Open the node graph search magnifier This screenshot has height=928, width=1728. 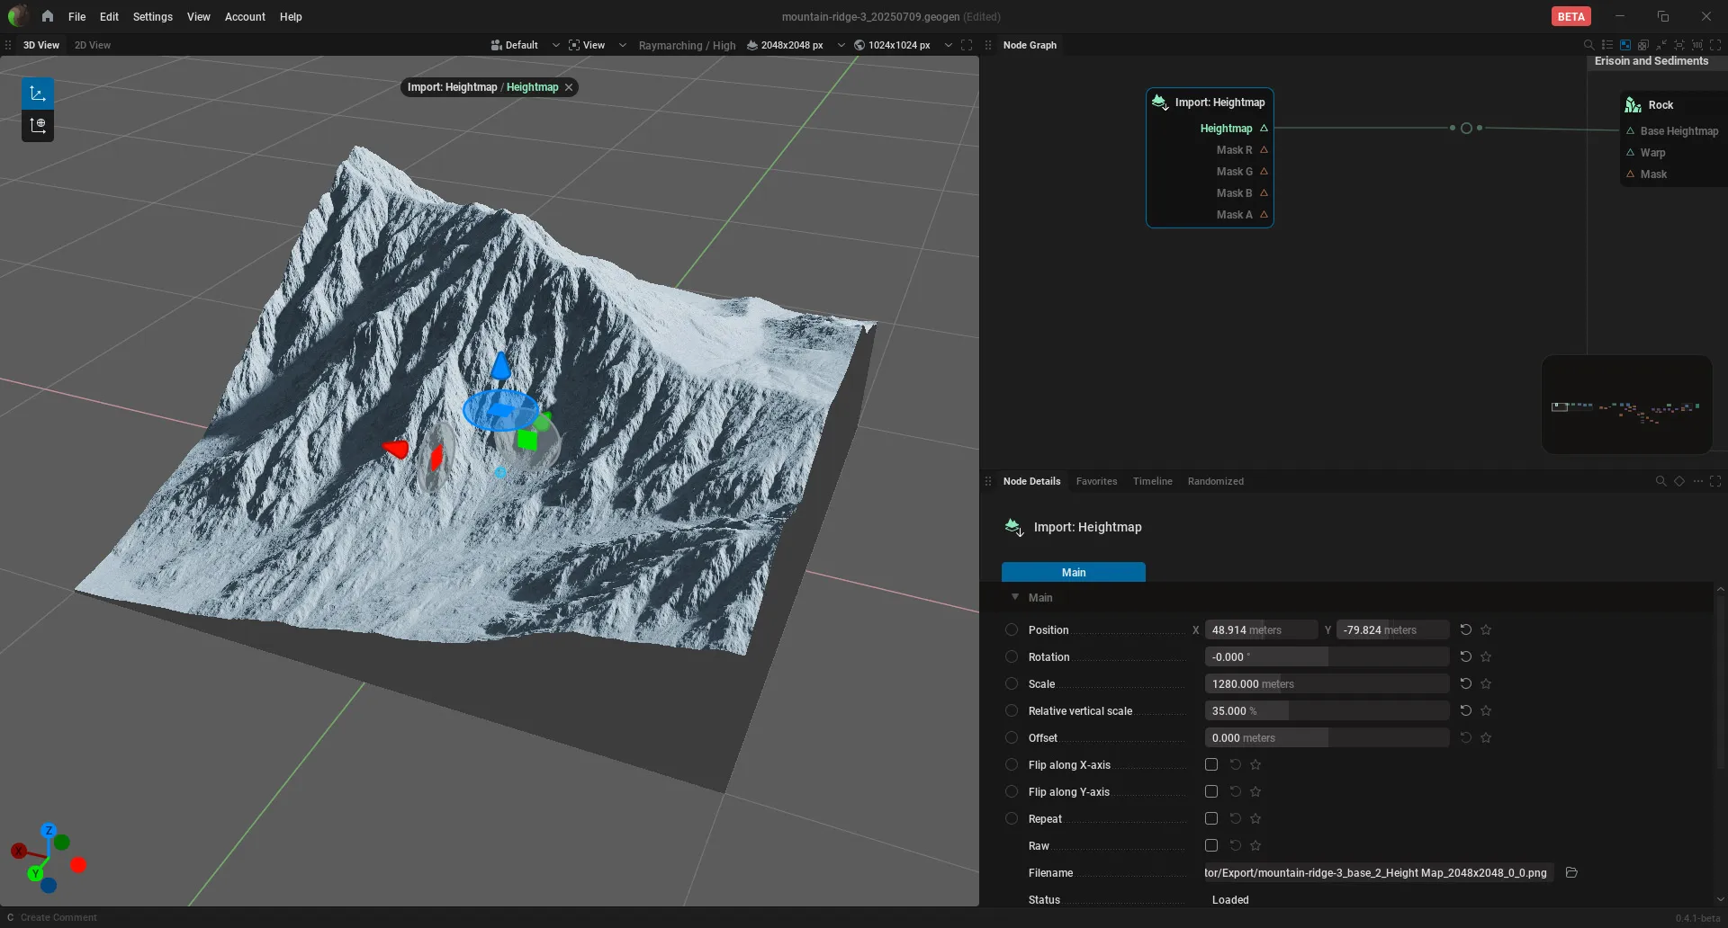1588,45
